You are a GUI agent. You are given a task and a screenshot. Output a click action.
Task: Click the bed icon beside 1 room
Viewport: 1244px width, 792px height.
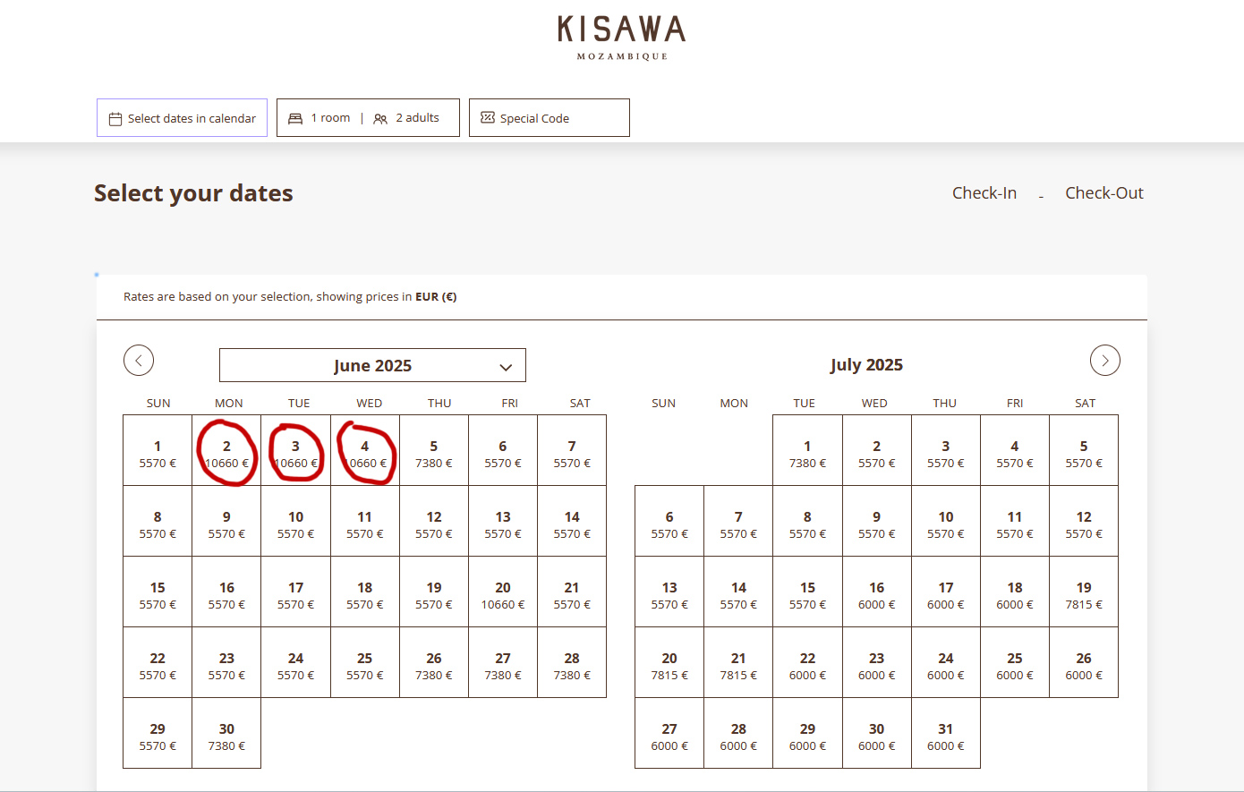coord(295,118)
